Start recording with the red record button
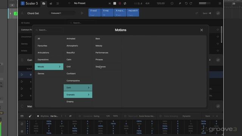This screenshot has height=136, width=242. coord(120,3)
